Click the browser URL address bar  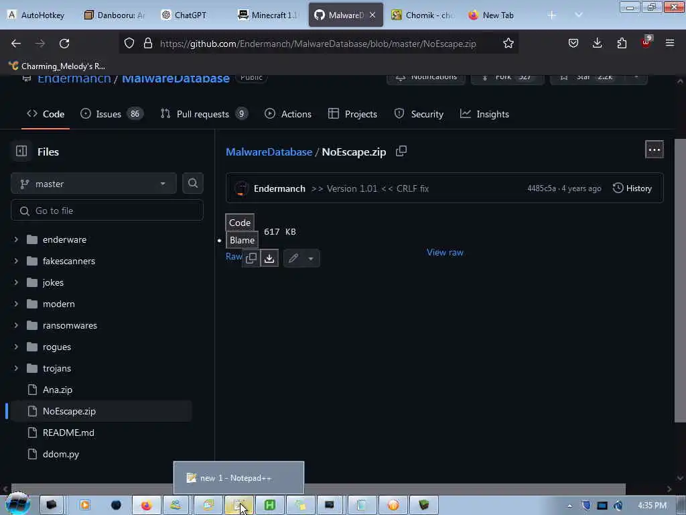[x=318, y=44]
